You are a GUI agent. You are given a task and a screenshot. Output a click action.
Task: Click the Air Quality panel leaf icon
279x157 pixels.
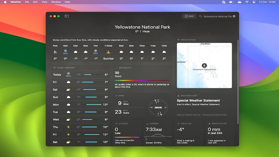116,68
